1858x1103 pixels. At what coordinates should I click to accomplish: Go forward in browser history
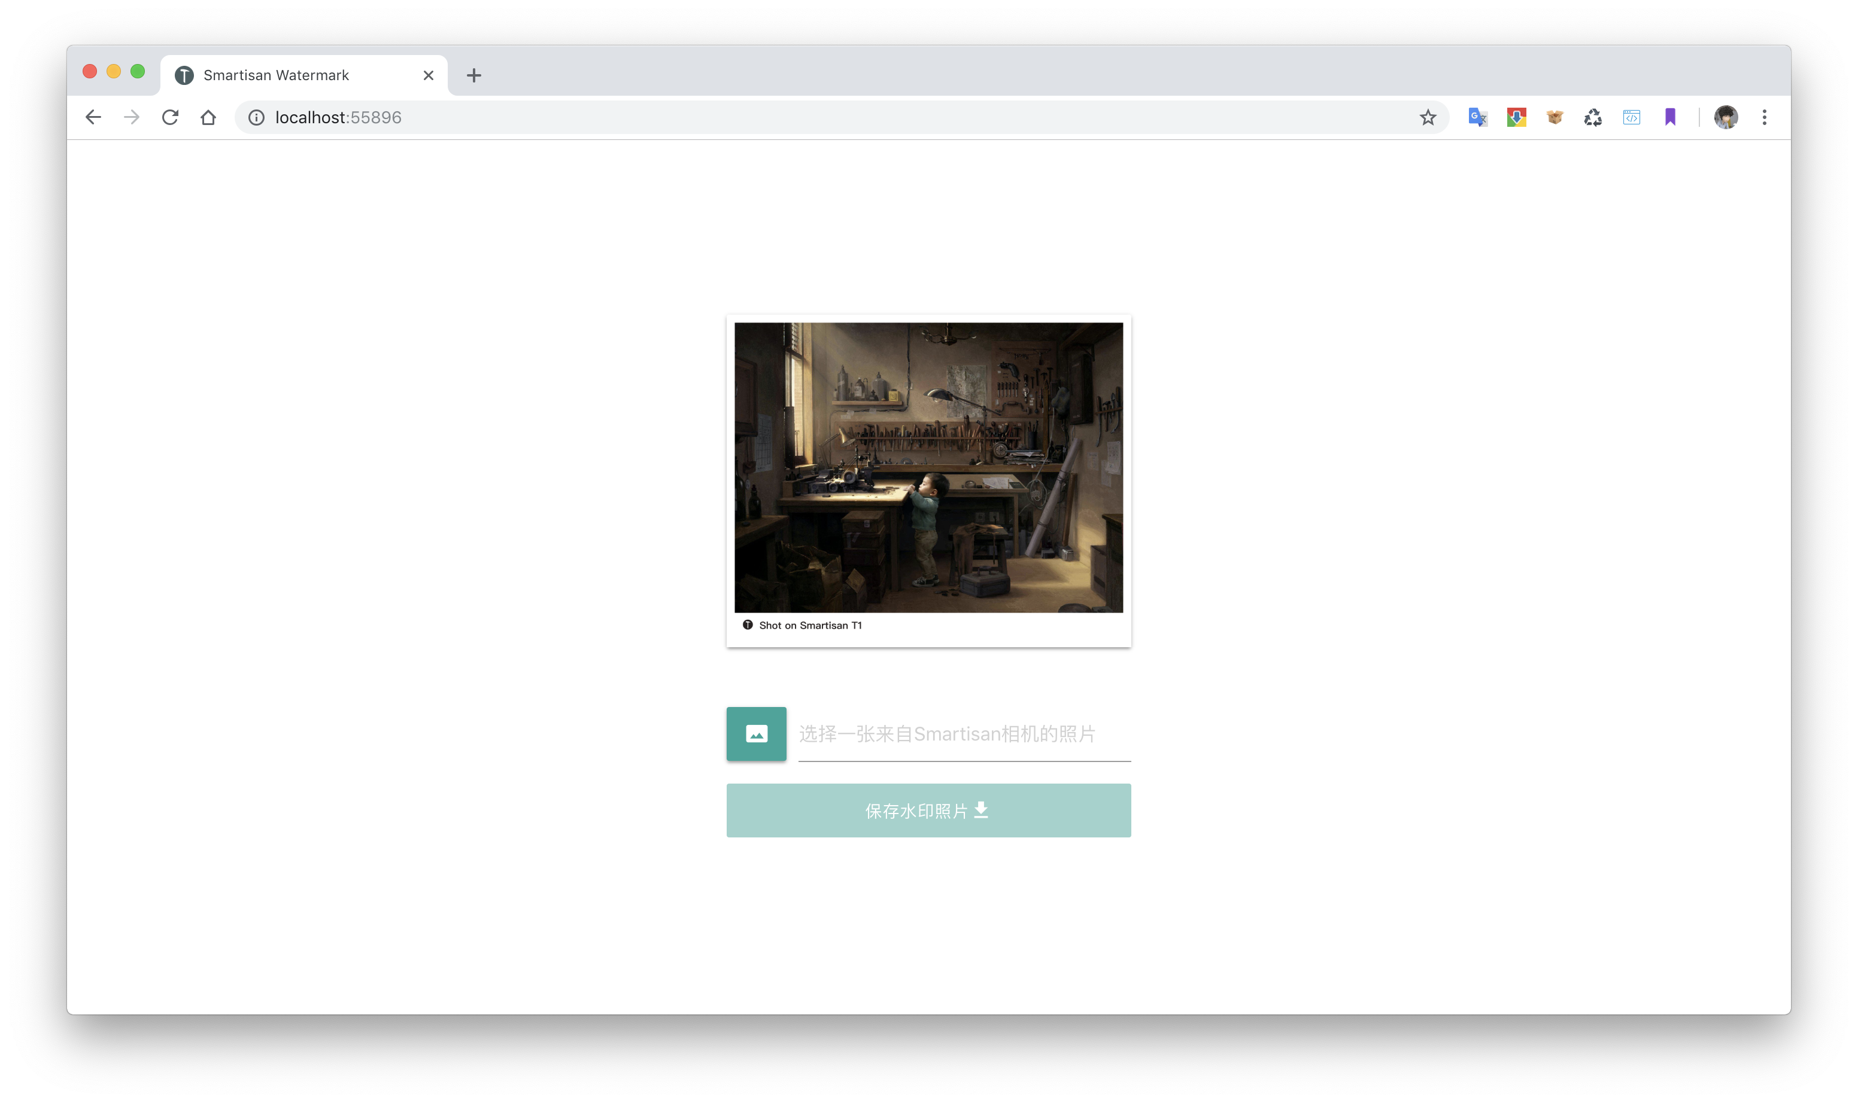click(x=132, y=117)
